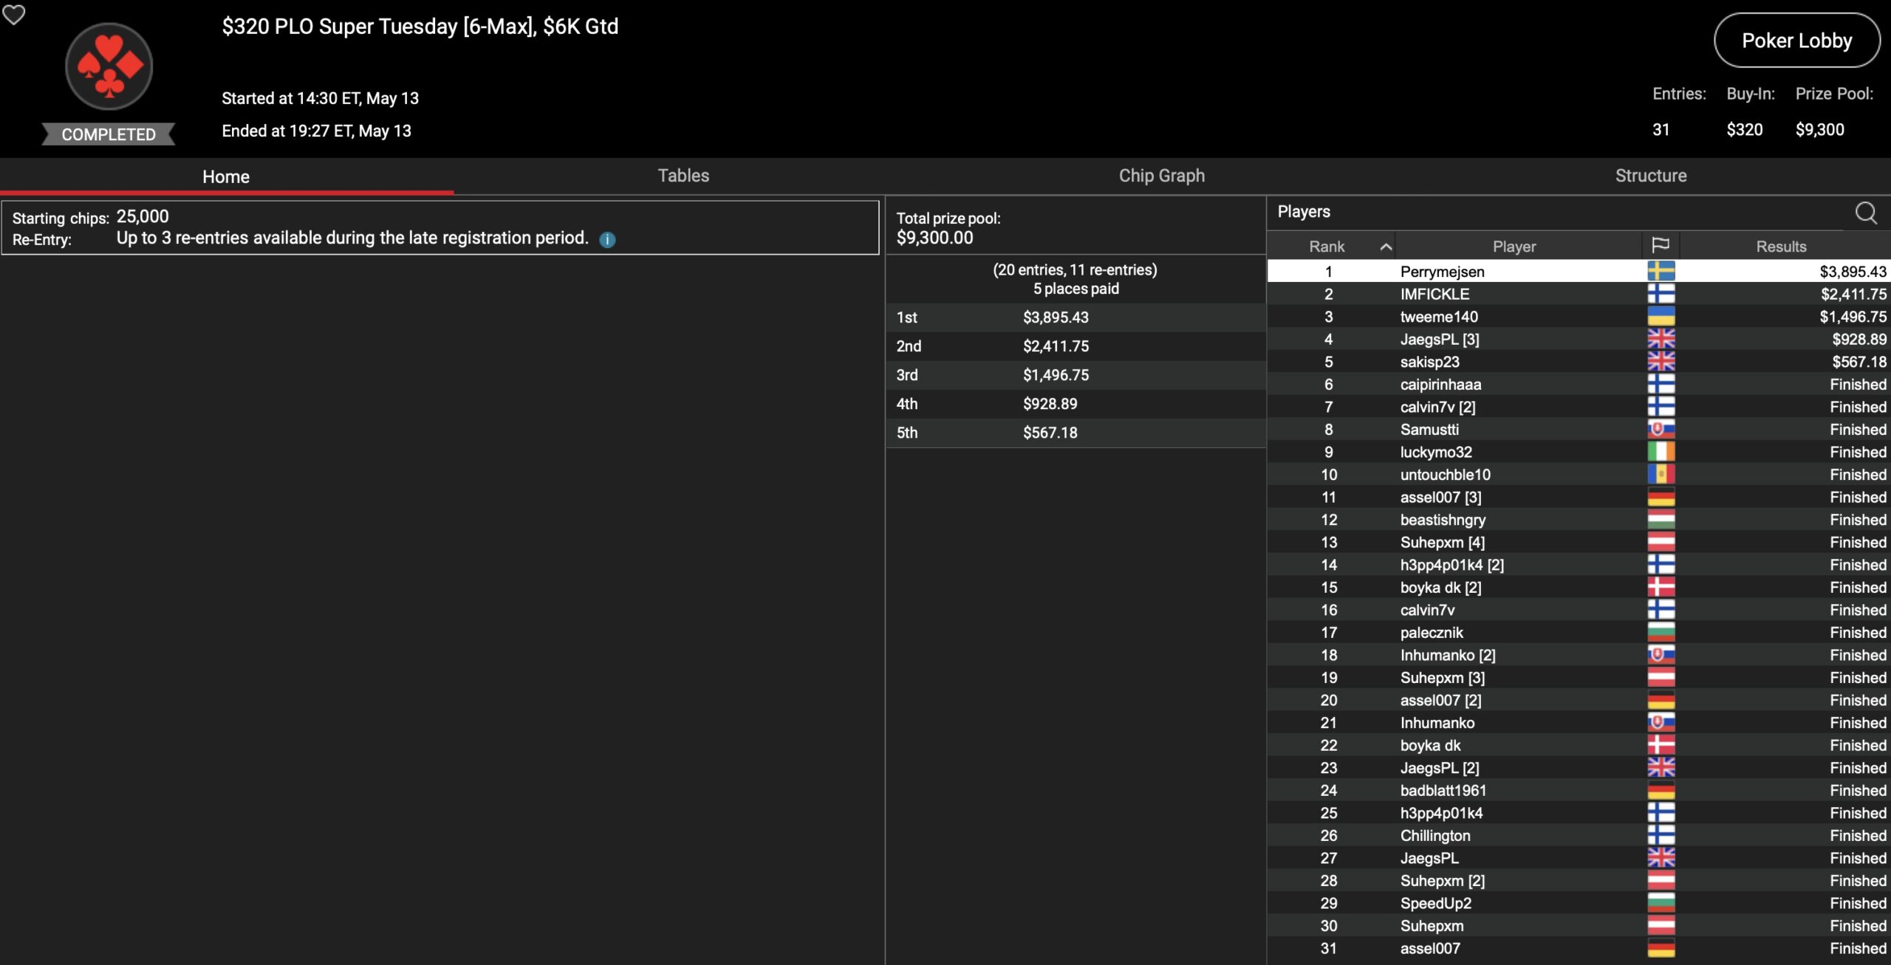Toggle rank sort arrow
1891x965 pixels.
click(x=1386, y=247)
